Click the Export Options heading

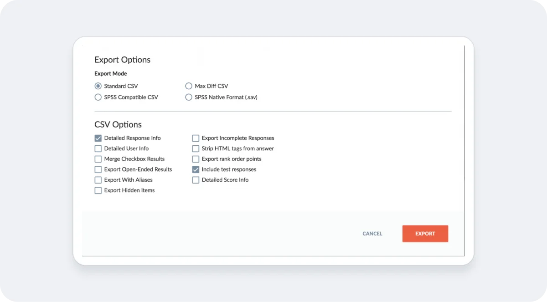(x=122, y=60)
